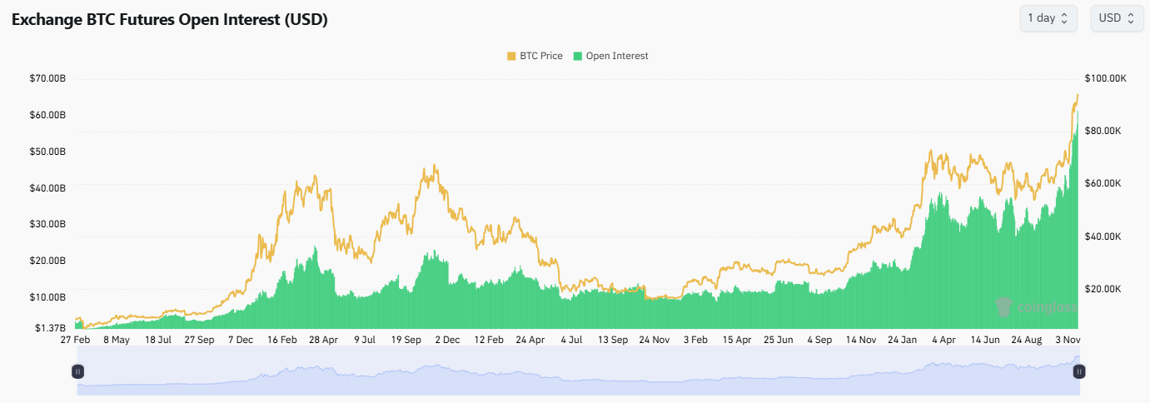1150x403 pixels.
Task: Grab the right range slider handle
Action: point(1078,371)
